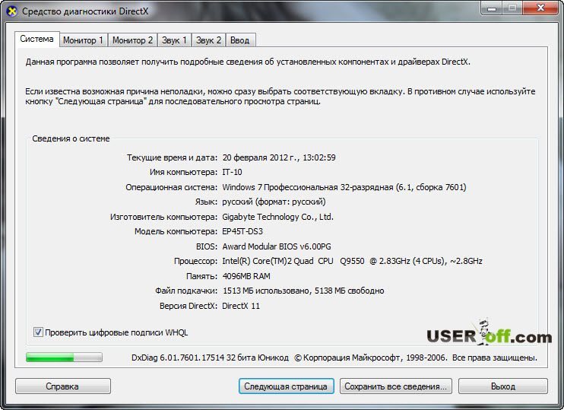564x410 pixels.
Task: Click the DirectX 11 version value
Action: pos(241,306)
